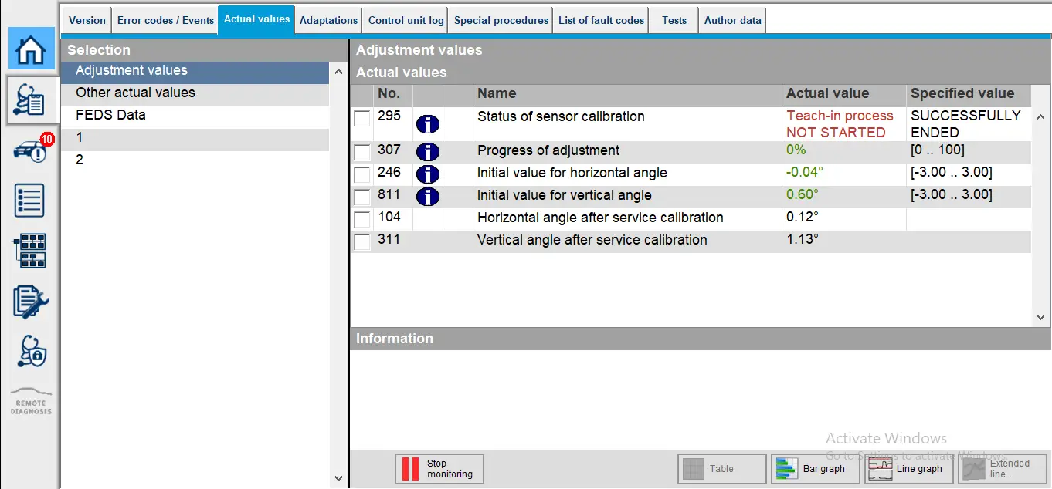
Task: Select the Actual values tab
Action: 256,19
